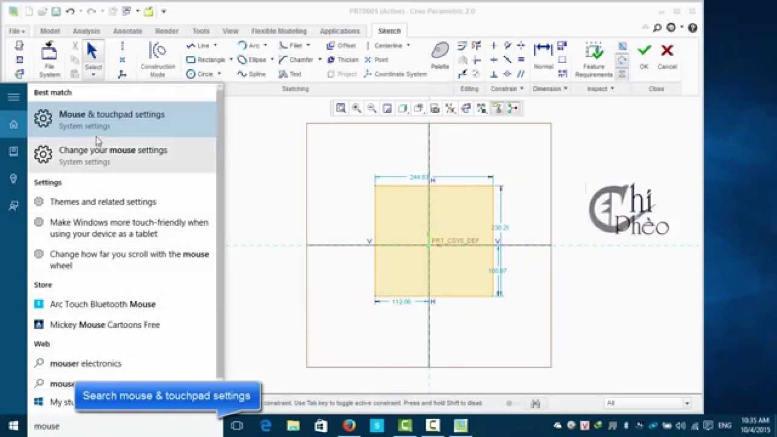Image resolution: width=777 pixels, height=437 pixels.
Task: Click the Refit view icon
Action: coord(341,109)
